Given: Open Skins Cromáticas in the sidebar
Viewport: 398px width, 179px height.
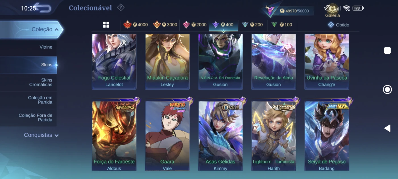Looking at the screenshot, I should [x=28, y=82].
